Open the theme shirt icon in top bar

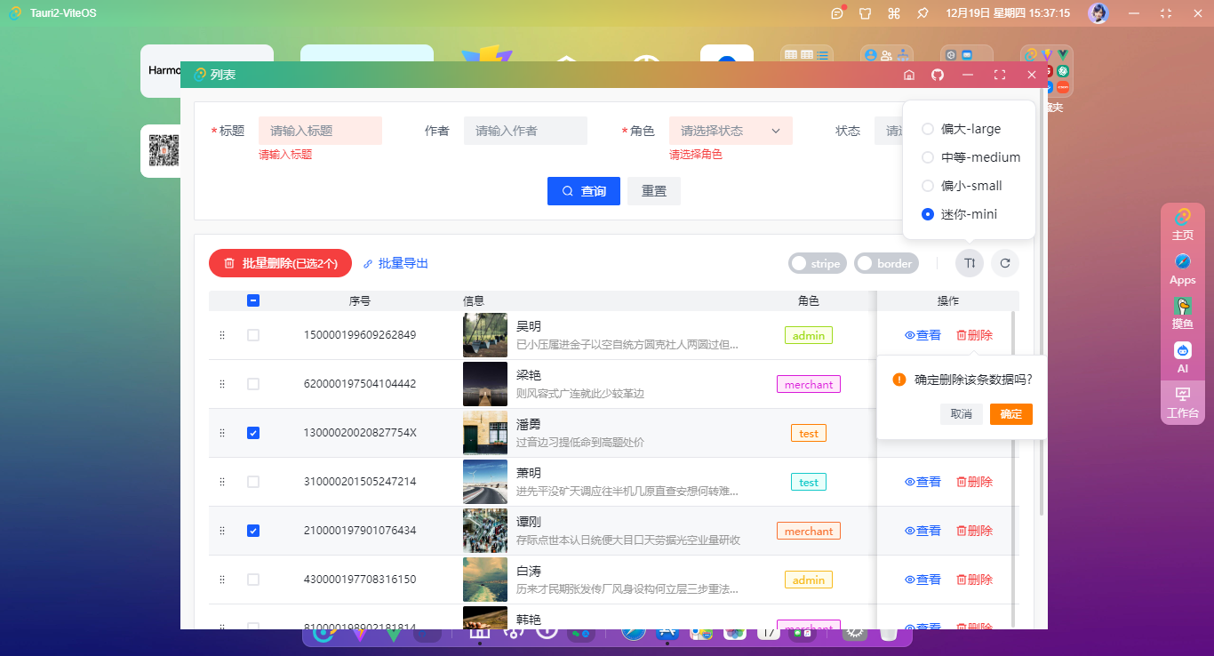865,13
